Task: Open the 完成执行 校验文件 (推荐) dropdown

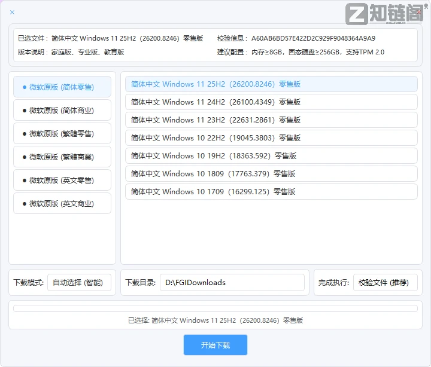Action: pos(386,283)
